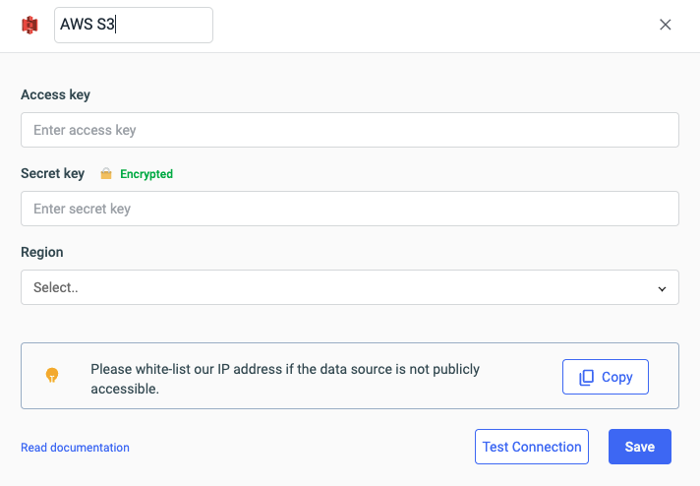Copy the IP address using Copy text
The width and height of the screenshot is (700, 486).
point(617,377)
